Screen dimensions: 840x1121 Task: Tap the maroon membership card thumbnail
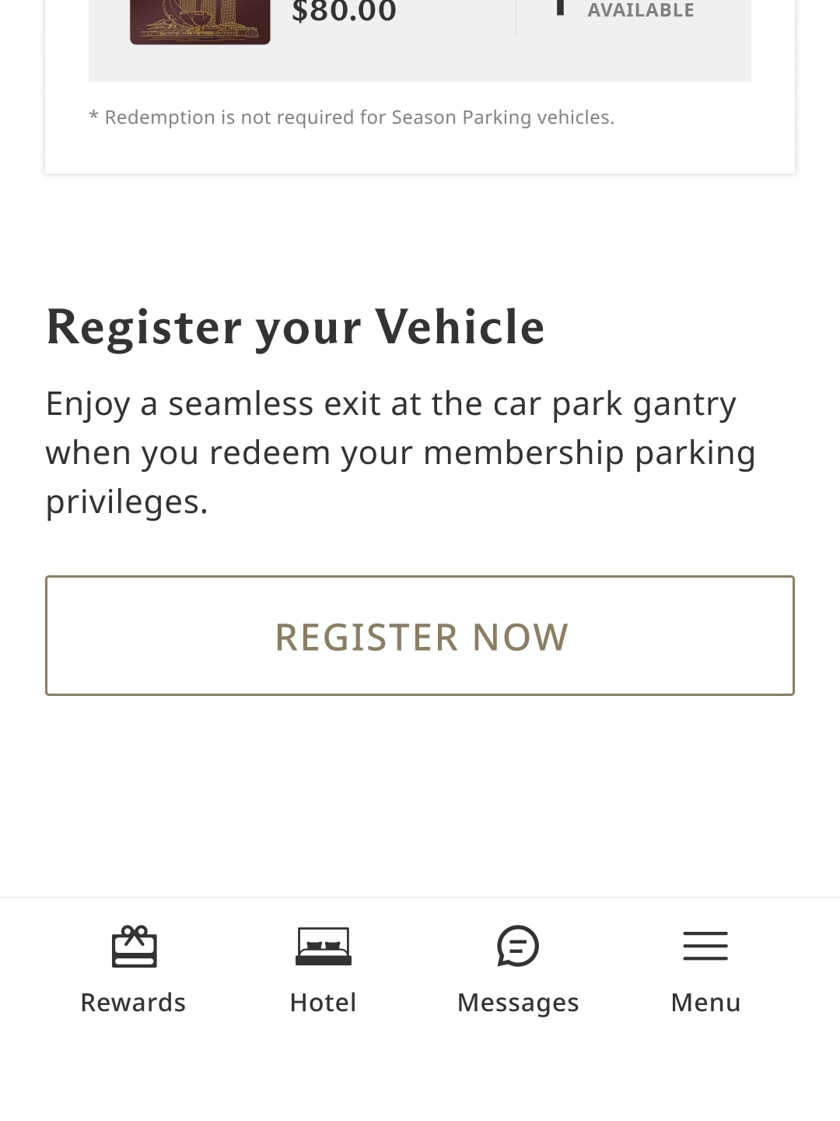[200, 21]
